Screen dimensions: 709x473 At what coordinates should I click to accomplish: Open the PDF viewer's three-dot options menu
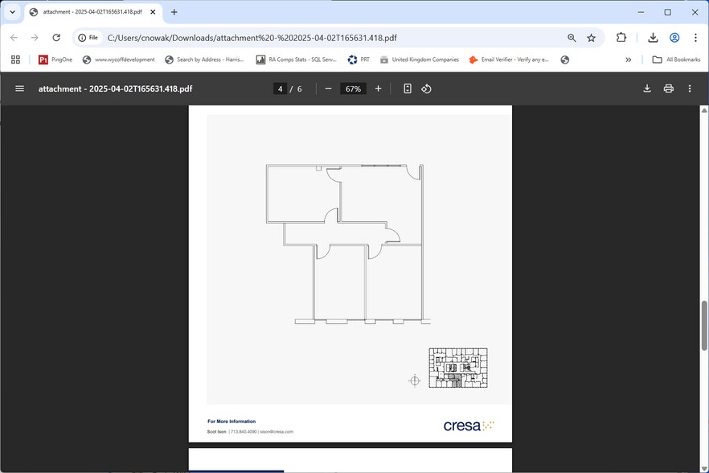pos(689,88)
